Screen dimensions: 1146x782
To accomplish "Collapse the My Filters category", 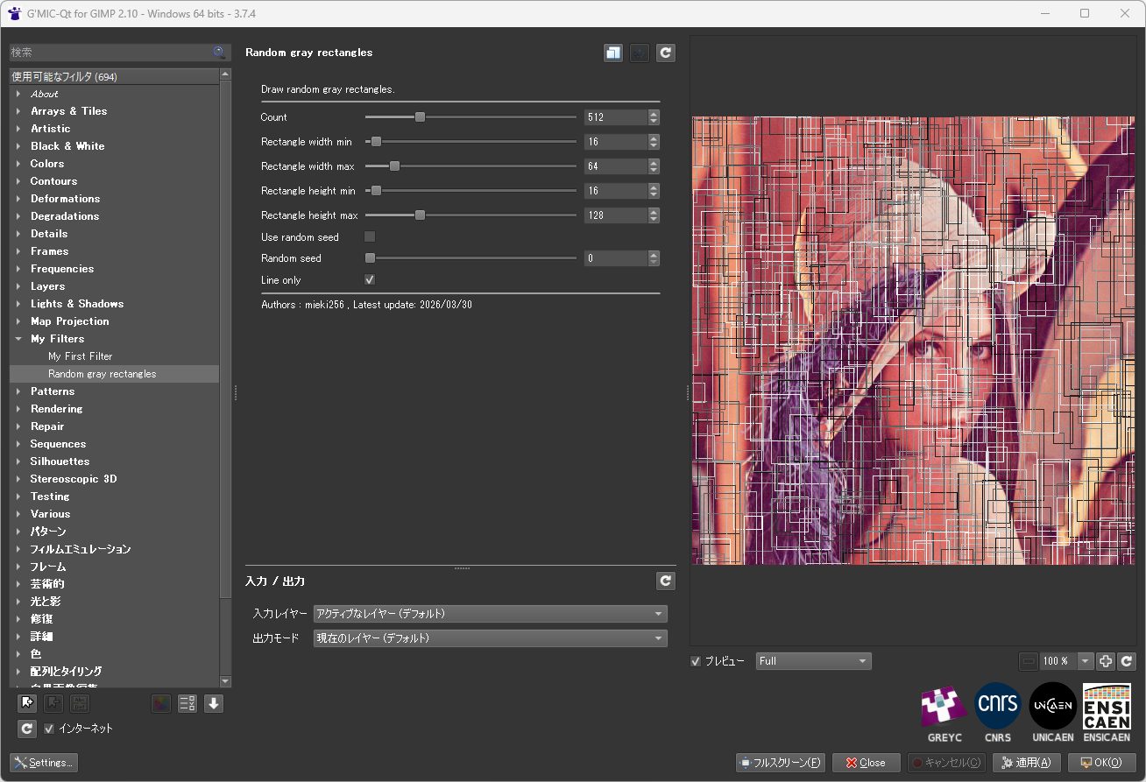I will (x=18, y=339).
